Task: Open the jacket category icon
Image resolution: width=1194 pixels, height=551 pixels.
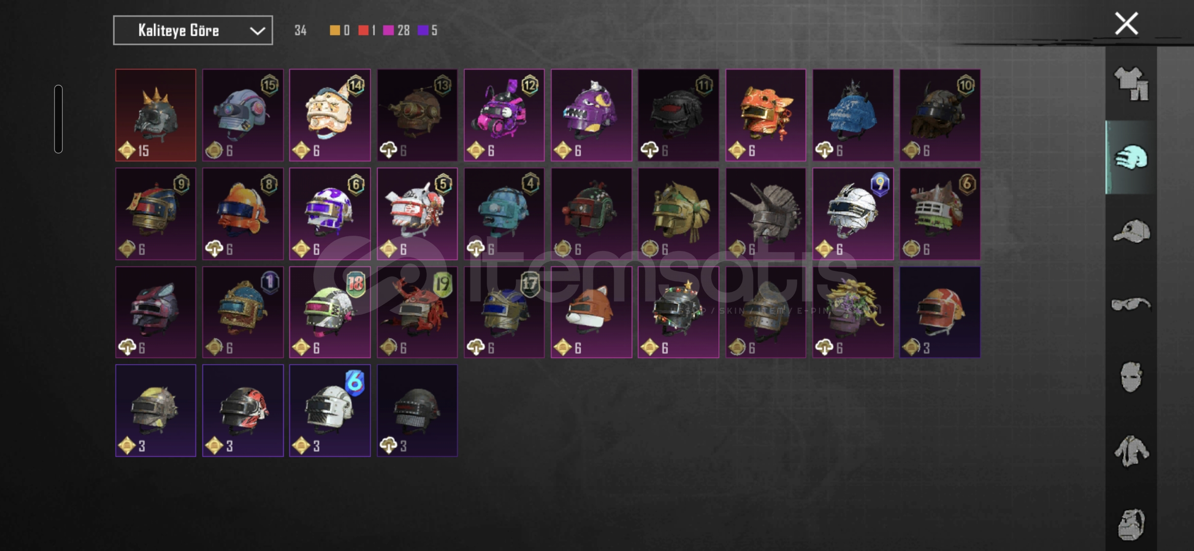Action: click(1131, 450)
